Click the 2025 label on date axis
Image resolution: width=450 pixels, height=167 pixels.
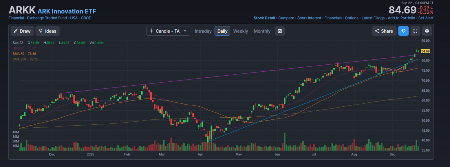[x=91, y=155]
